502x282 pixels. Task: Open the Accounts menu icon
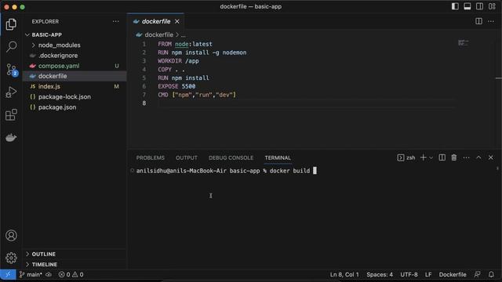[x=11, y=236]
